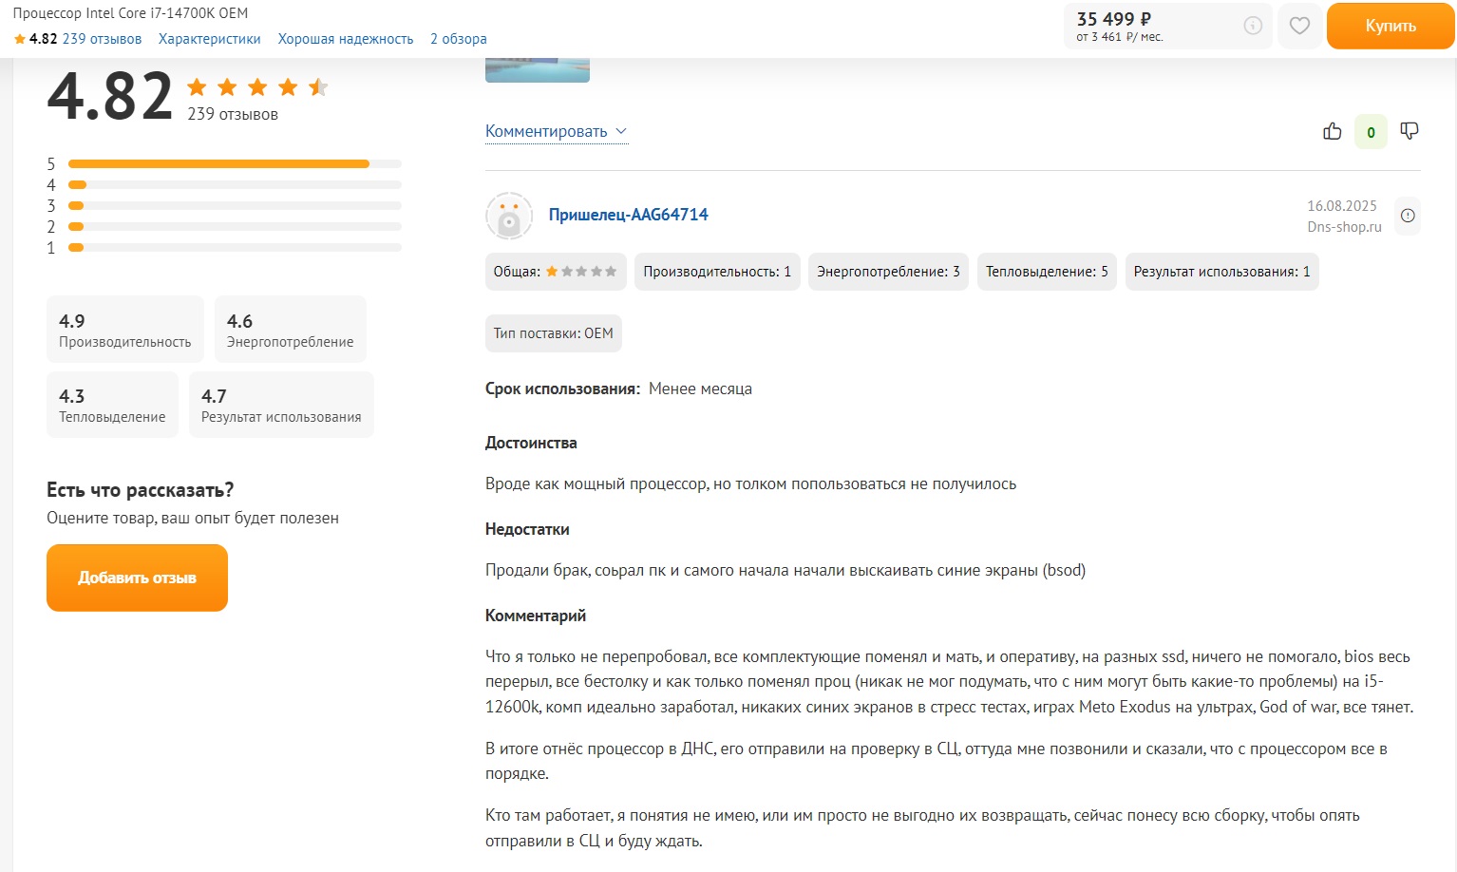Screen dimensions: 1457x872
Task: Like the review with thumbs-up icon
Action: pyautogui.click(x=1333, y=131)
